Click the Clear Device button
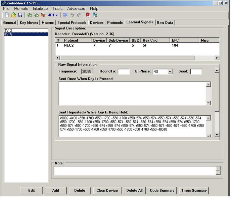The image size is (233, 201). tap(107, 191)
